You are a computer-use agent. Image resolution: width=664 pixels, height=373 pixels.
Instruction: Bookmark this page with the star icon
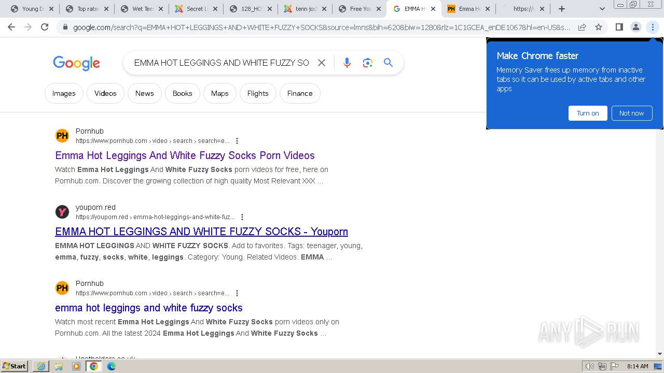point(599,27)
